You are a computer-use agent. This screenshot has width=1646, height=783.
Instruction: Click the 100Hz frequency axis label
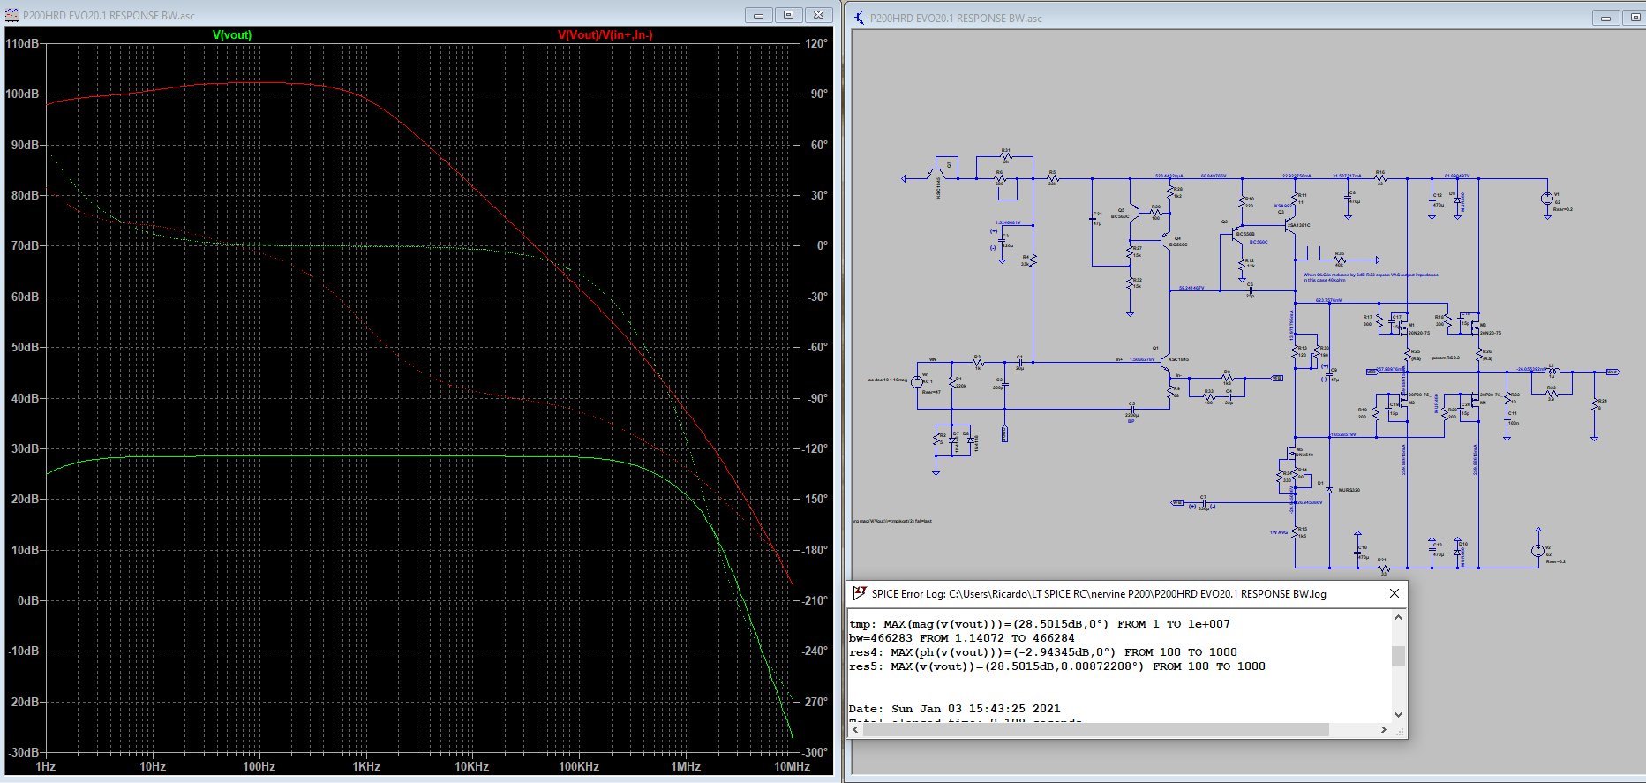pos(259,766)
